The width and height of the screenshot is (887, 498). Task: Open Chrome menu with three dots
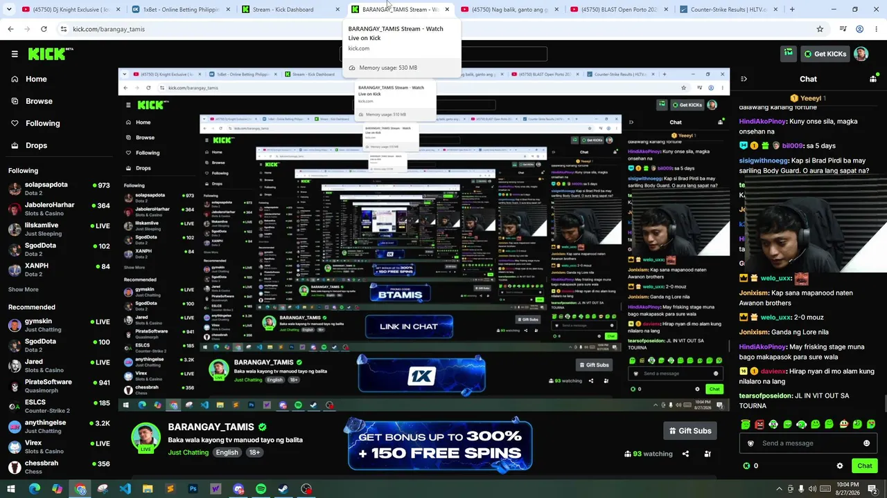click(875, 29)
